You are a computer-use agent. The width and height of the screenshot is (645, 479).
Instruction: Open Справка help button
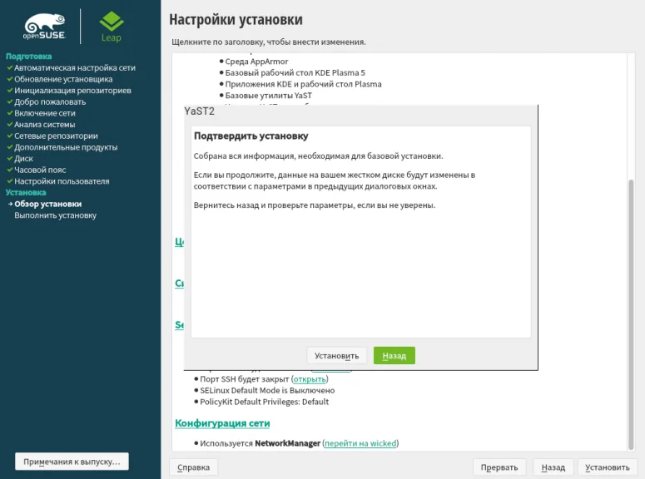194,467
